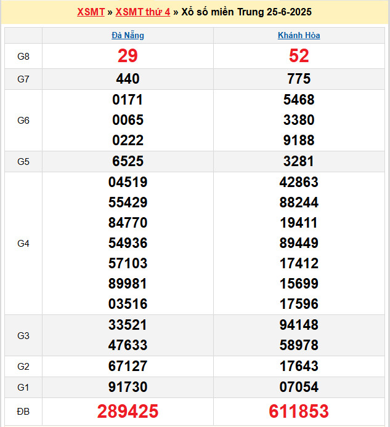The width and height of the screenshot is (390, 427).
Task: Select Đà Nẵng G5 number 6525
Action: (x=128, y=161)
